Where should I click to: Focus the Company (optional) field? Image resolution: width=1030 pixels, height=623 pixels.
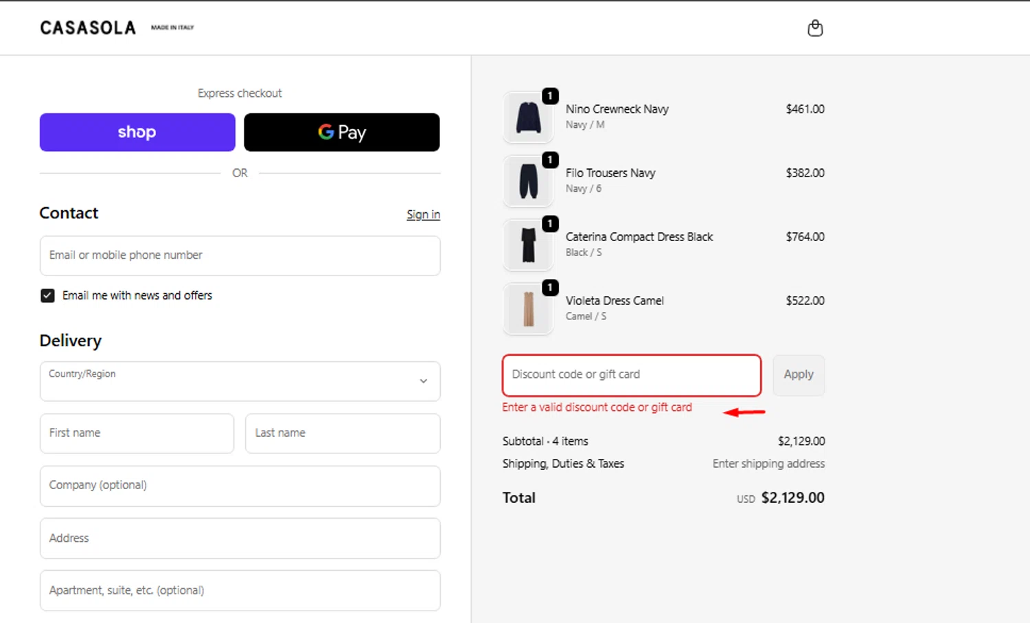[240, 486]
